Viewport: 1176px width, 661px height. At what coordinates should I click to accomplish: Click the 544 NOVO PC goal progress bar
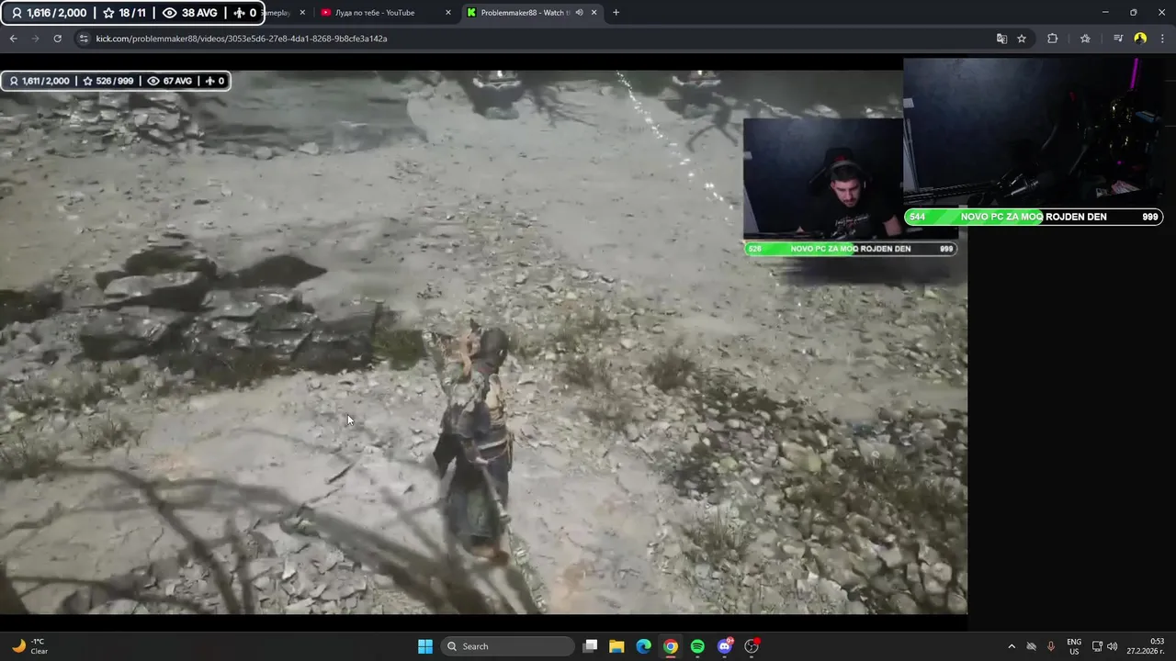(x=1034, y=217)
